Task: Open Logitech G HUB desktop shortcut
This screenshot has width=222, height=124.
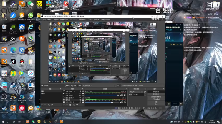Action: tap(13, 40)
